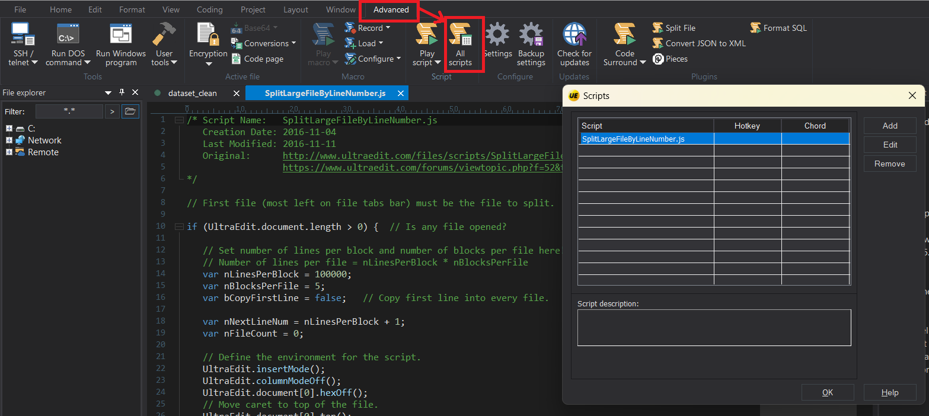Viewport: 929px width, 416px height.
Task: Open Conversions dropdown arrow
Action: (x=293, y=43)
